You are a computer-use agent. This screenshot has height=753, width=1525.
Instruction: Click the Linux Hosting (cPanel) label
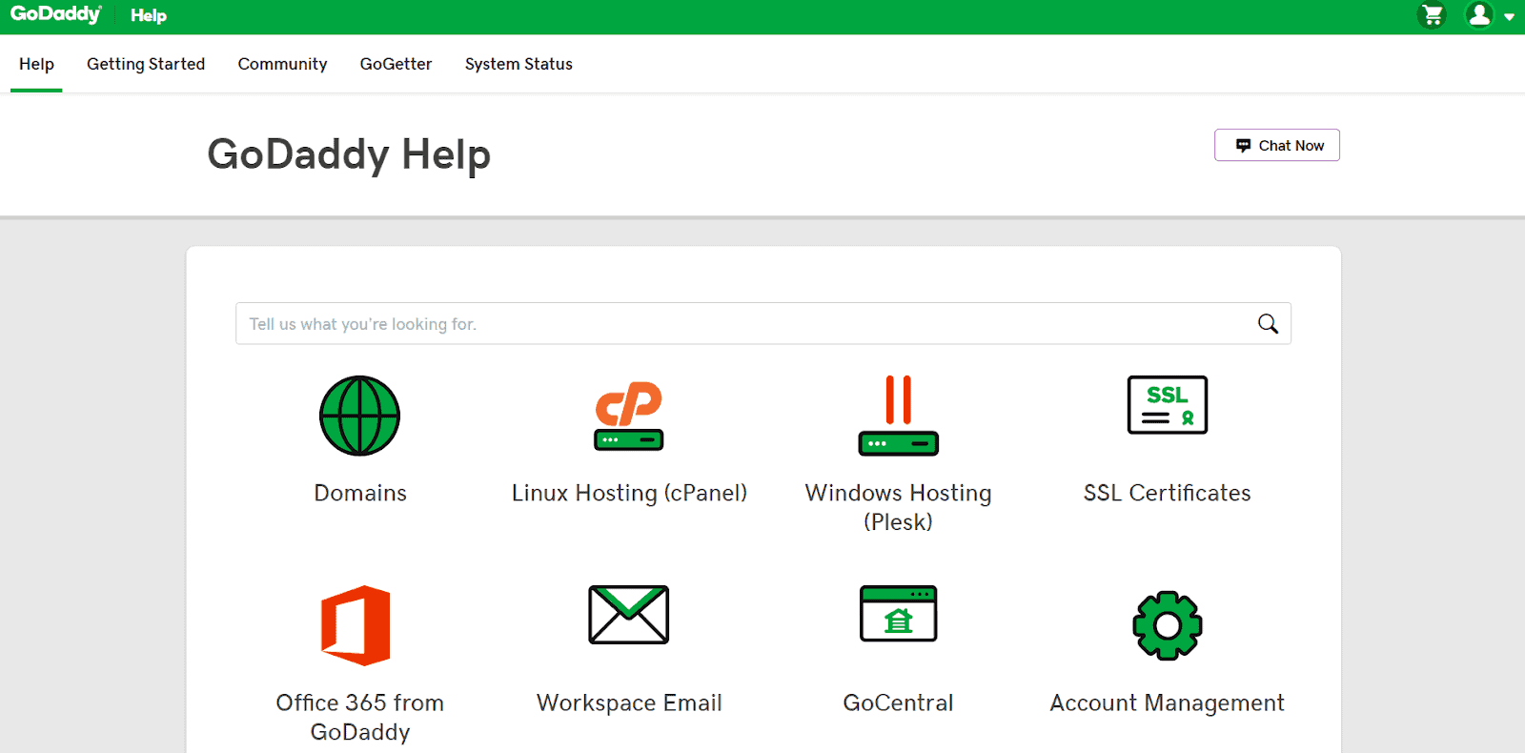[x=629, y=493]
